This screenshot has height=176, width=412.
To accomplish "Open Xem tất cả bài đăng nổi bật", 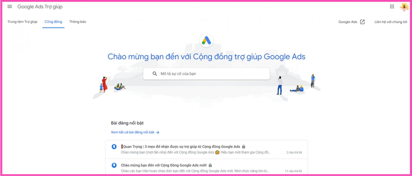I will [133, 132].
